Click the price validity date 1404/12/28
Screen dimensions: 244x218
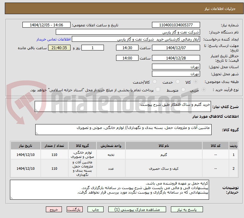point(176,58)
